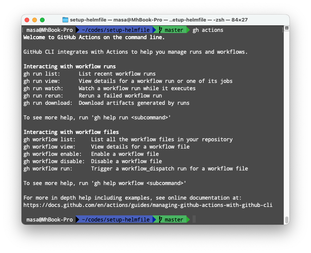This screenshot has height=253, width=311.
Task: Click the "gh run watch:" command entry
Action: (x=43, y=88)
